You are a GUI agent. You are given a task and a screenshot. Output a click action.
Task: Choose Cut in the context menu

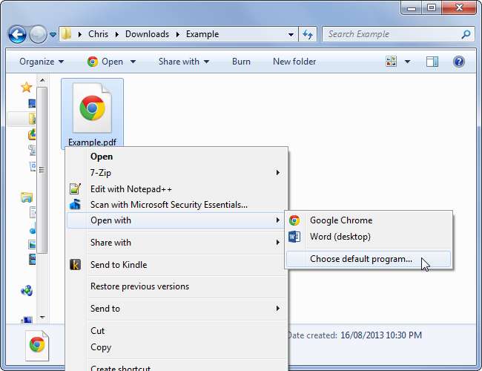[177, 331]
